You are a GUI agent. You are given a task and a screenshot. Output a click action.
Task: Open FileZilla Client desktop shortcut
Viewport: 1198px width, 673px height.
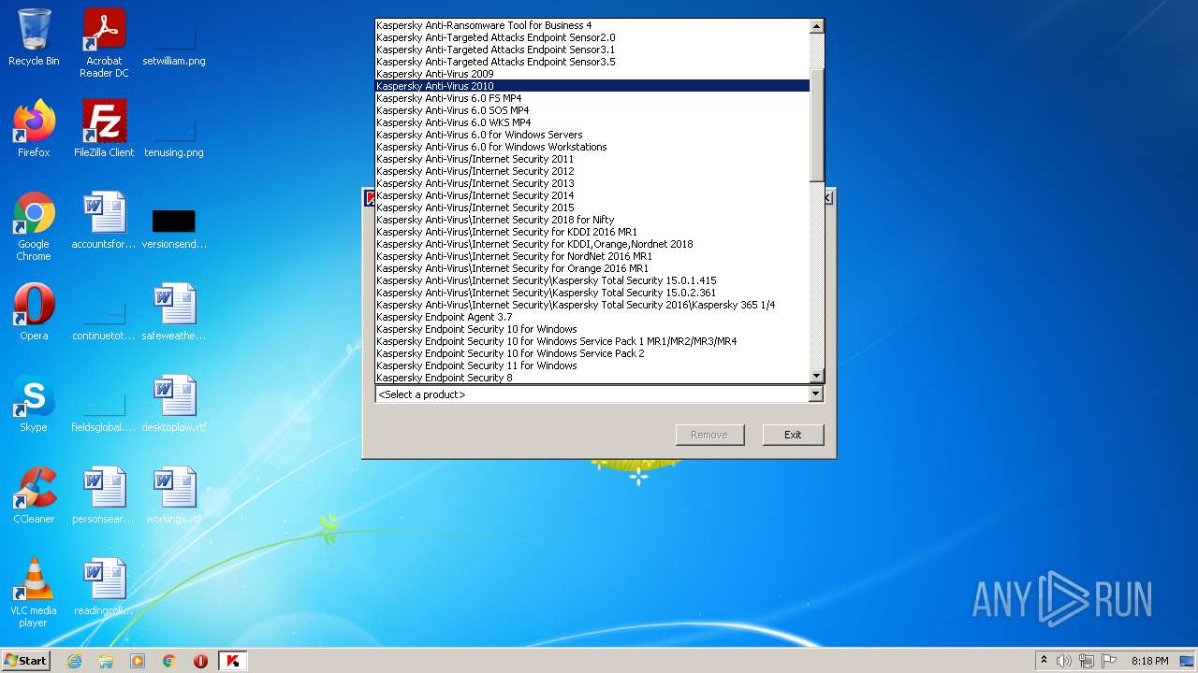pos(104,129)
